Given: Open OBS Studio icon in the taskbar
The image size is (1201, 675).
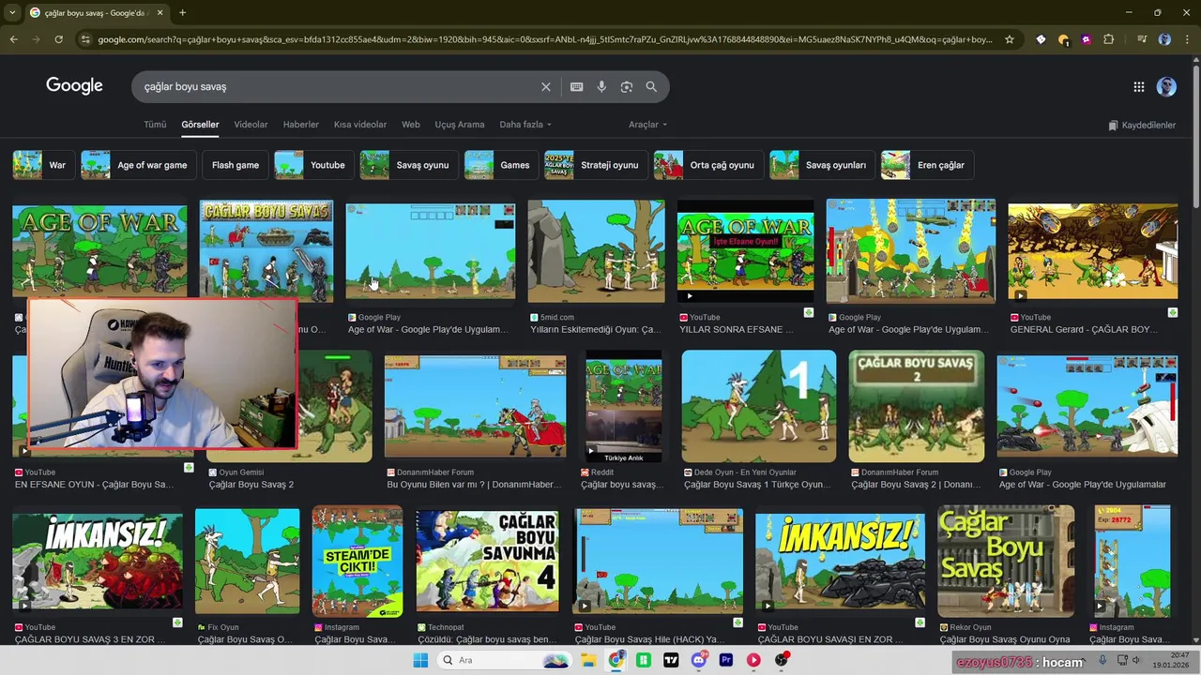Looking at the screenshot, I should 781,660.
